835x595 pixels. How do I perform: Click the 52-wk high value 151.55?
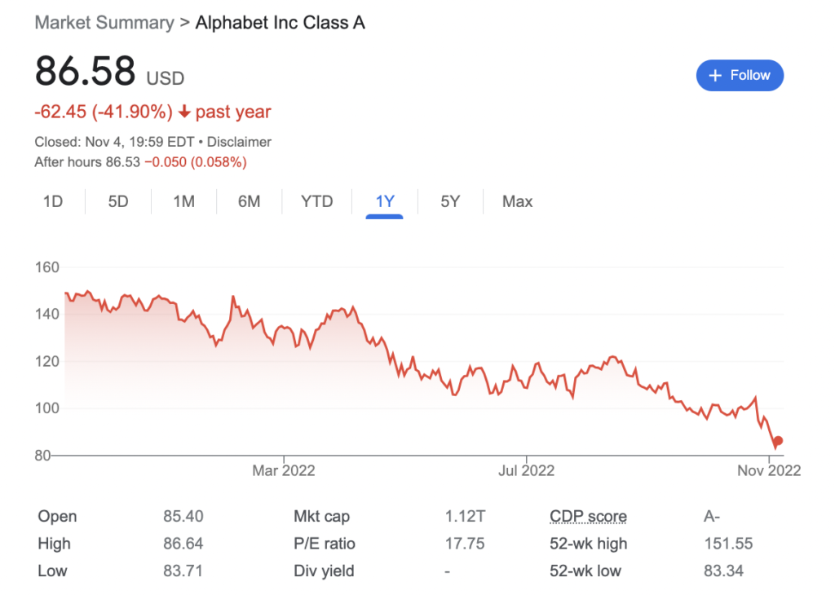click(728, 544)
